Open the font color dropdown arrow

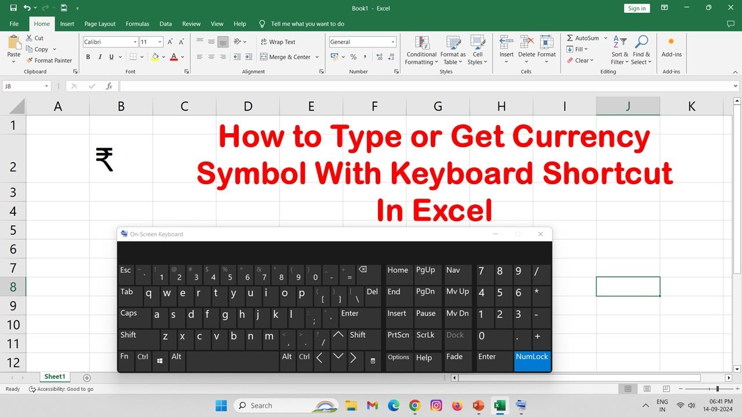pos(183,57)
